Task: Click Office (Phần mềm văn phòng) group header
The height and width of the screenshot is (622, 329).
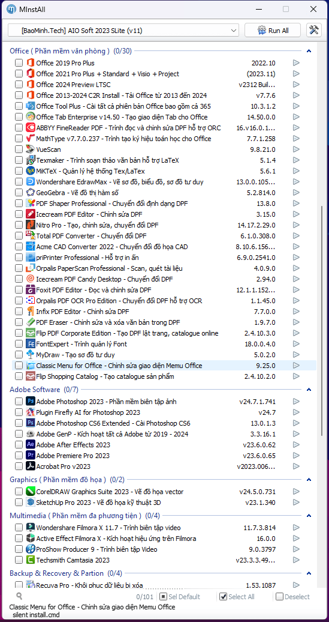Action: coord(71,51)
